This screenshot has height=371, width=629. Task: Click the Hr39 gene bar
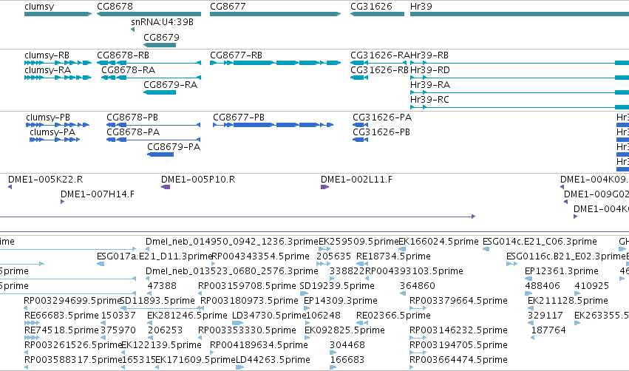click(520, 14)
